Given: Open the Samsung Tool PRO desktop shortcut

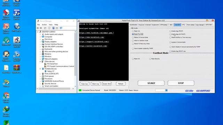Looking at the screenshot, I should pyautogui.click(x=17, y=54).
